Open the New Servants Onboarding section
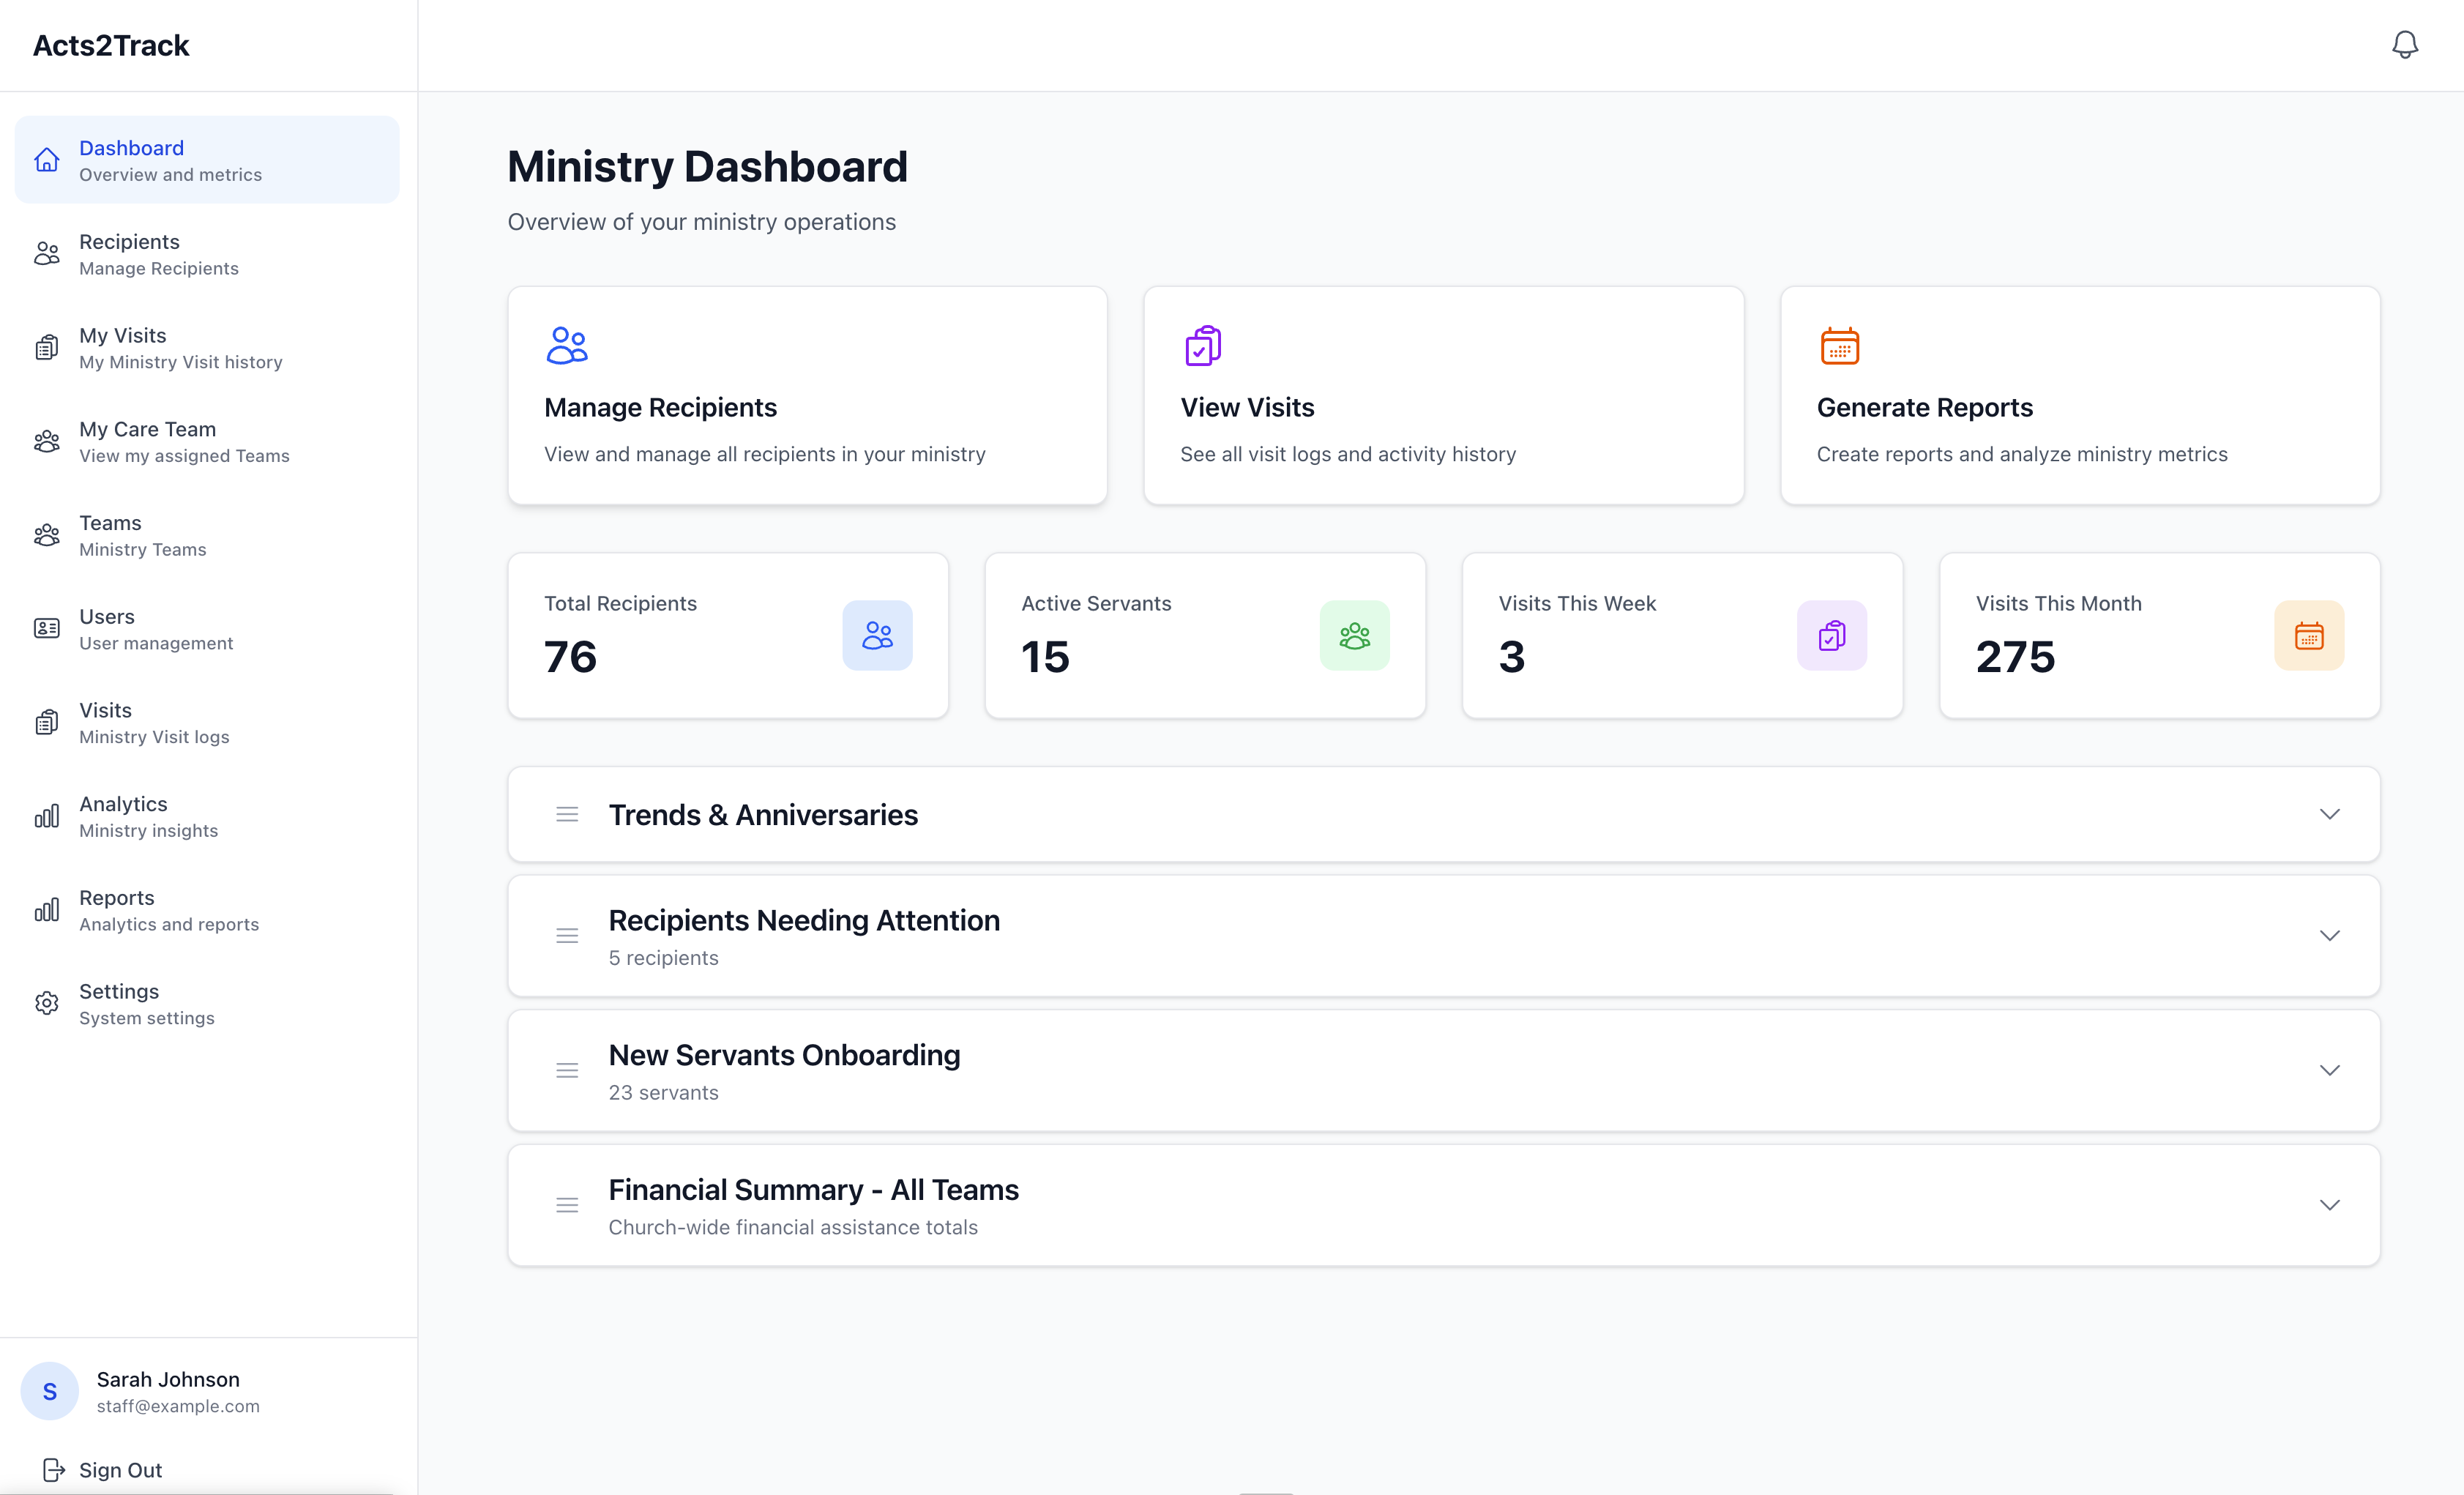 tap(2330, 1070)
